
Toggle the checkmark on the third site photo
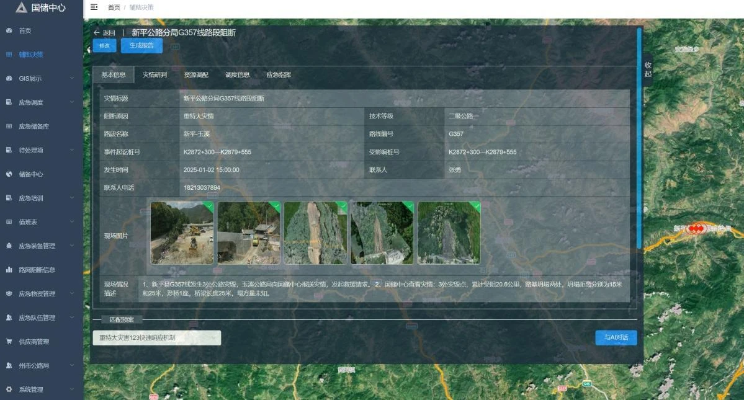coord(343,206)
